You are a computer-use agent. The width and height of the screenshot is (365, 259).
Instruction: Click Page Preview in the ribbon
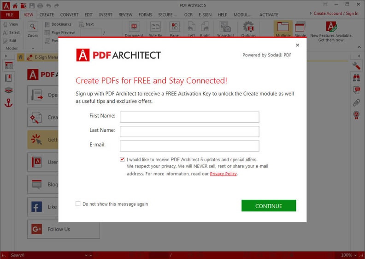(x=60, y=33)
